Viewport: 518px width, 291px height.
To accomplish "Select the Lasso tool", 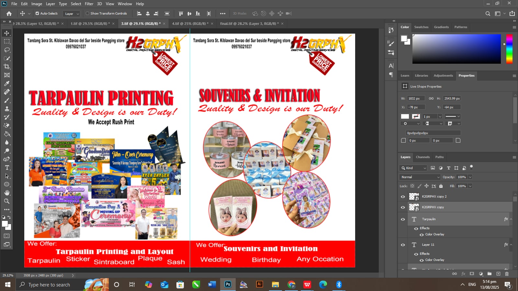I will [7, 50].
